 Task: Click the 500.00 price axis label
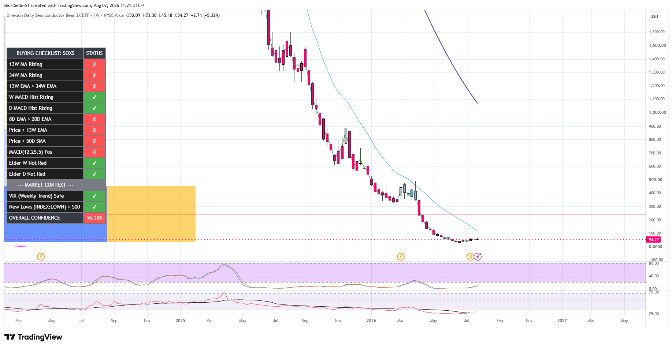(x=655, y=180)
